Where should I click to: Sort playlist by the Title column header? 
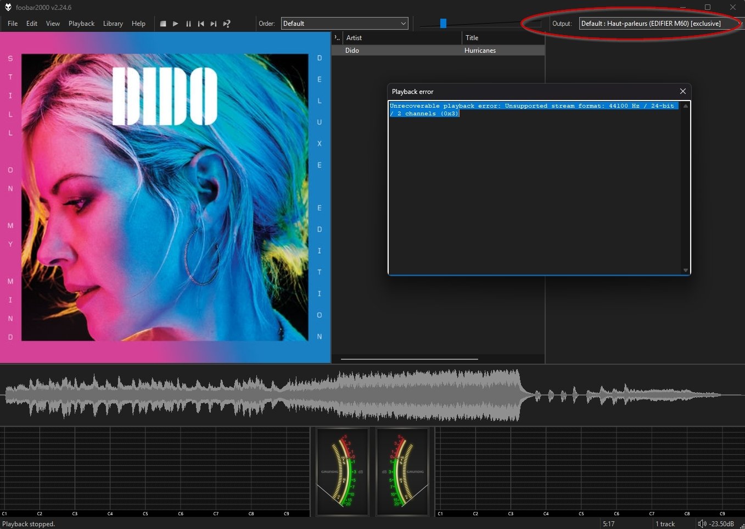(503, 38)
